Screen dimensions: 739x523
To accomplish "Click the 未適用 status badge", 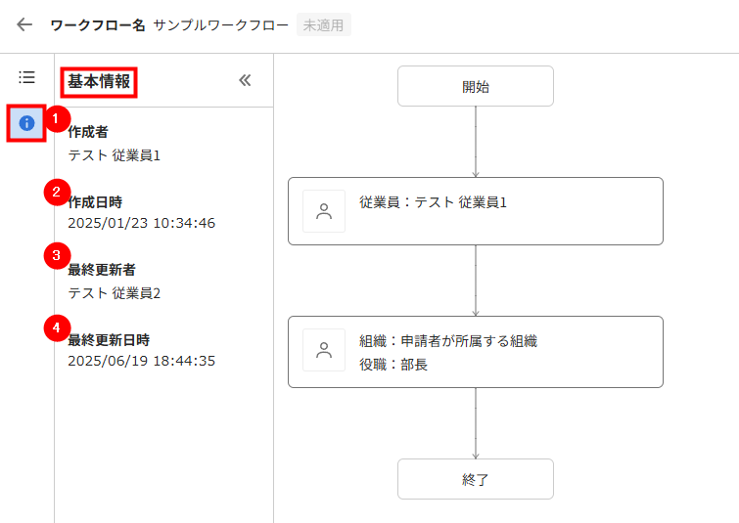I will pos(323,25).
